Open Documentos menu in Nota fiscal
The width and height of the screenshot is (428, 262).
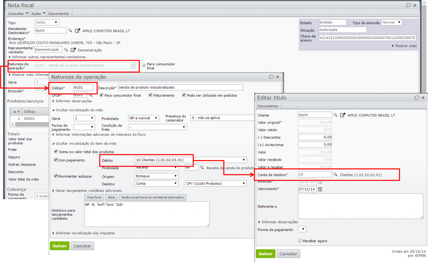[x=59, y=13]
